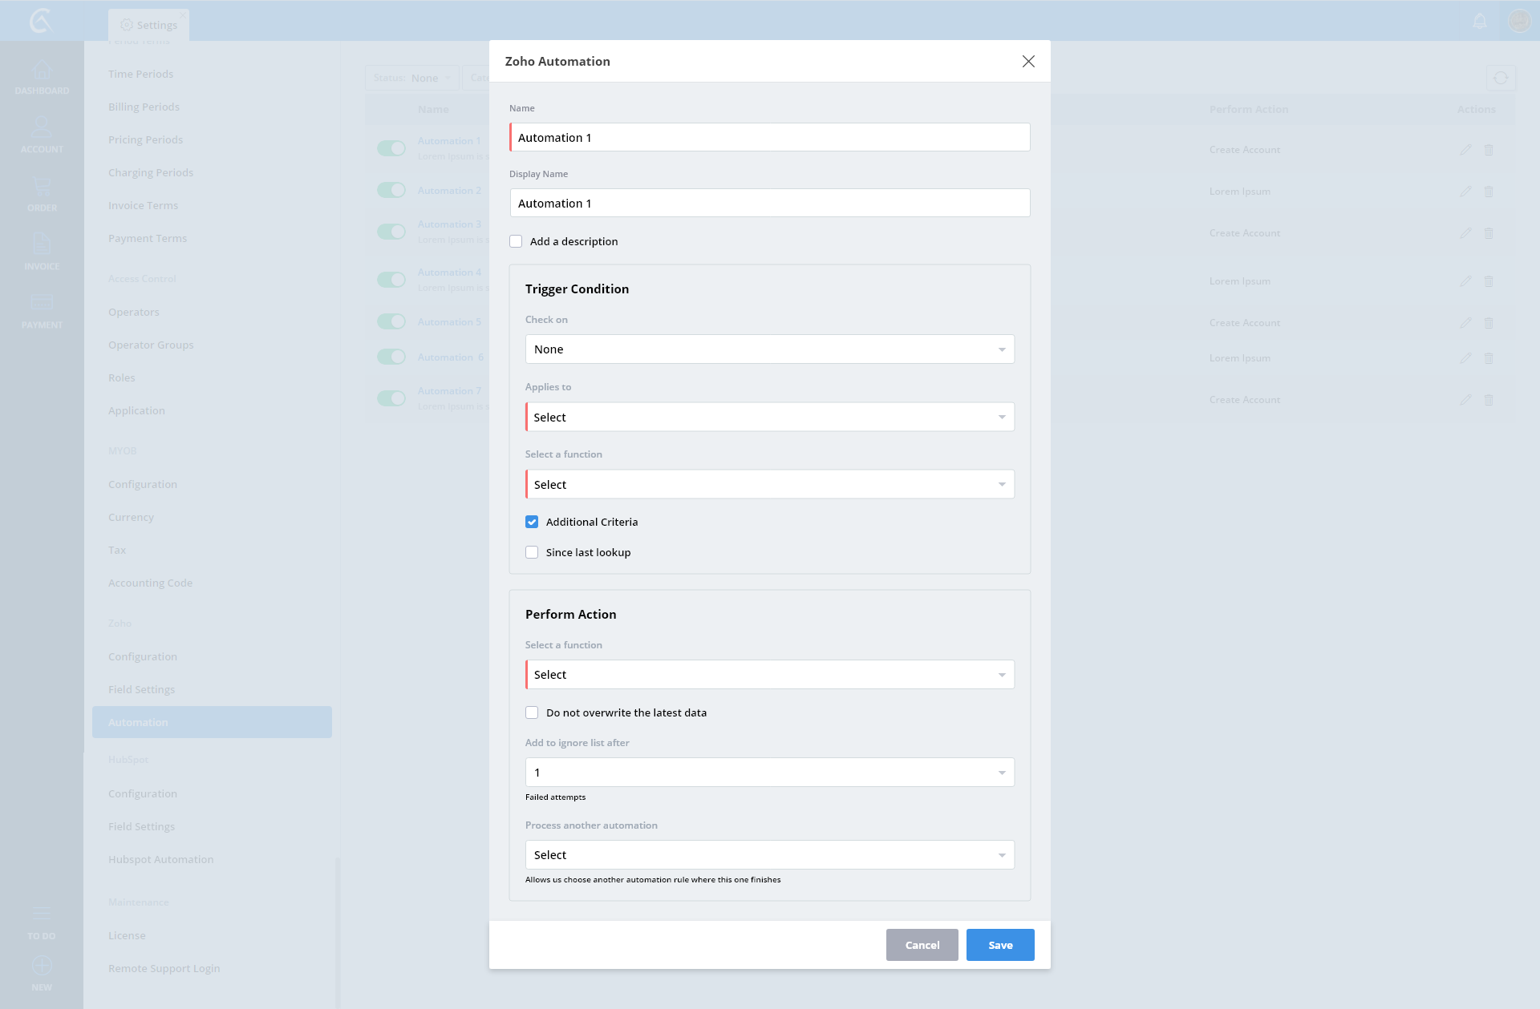Open the Payment card icon
Image resolution: width=1540 pixels, height=1009 pixels.
coord(42,303)
